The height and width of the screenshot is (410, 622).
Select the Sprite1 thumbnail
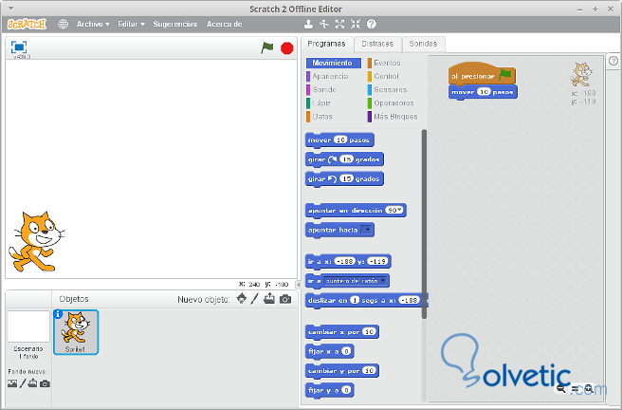pyautogui.click(x=76, y=332)
